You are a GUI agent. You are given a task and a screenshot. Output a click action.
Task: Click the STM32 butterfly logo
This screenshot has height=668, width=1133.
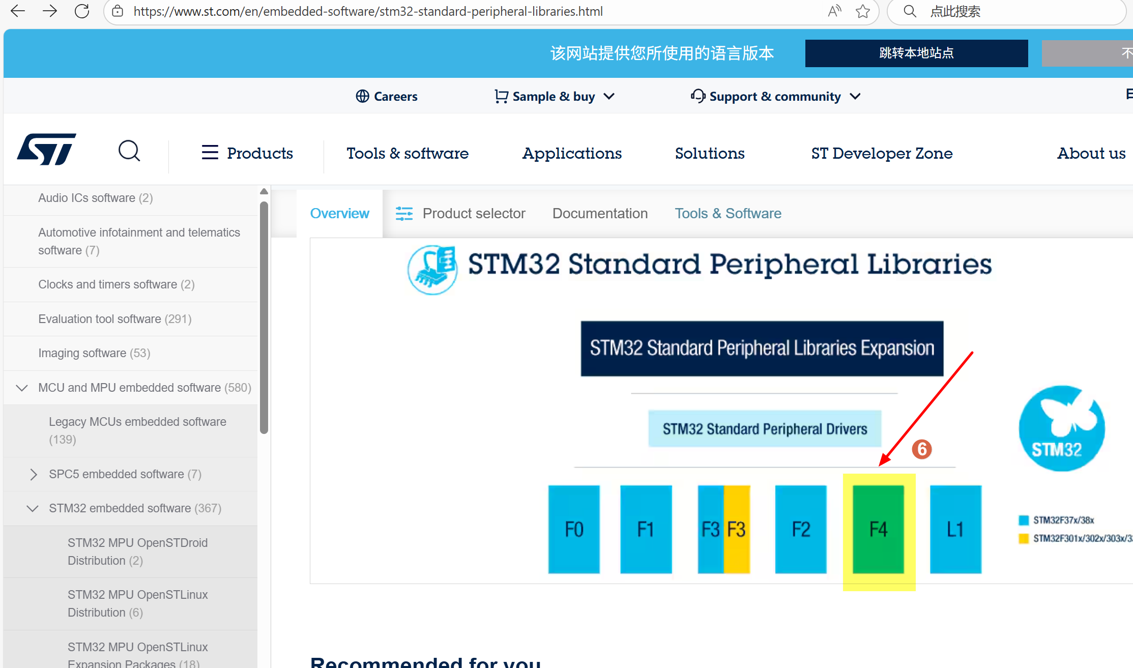pos(1062,428)
